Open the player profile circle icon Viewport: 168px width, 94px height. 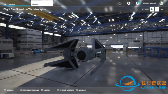tap(129, 3)
